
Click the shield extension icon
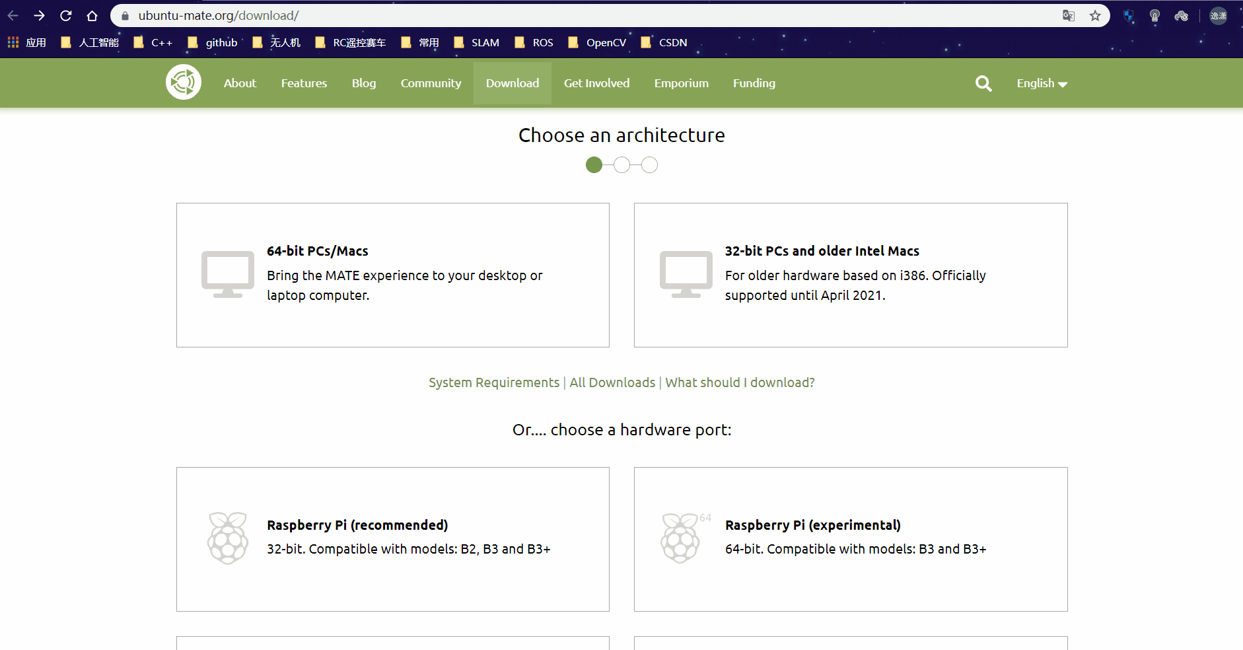tap(1129, 15)
